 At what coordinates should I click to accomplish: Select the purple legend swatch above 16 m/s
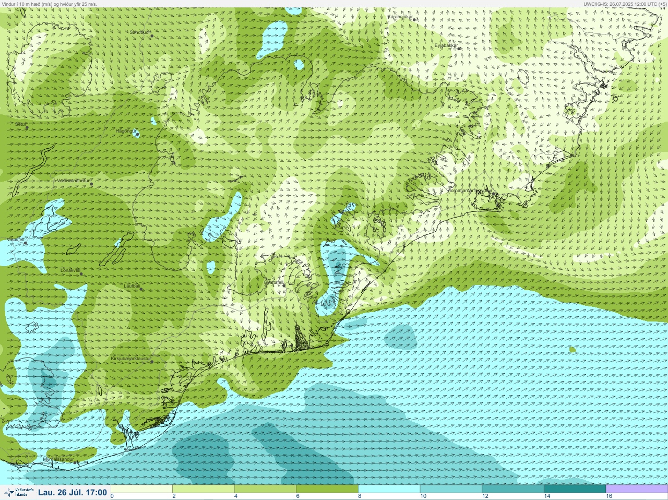(637, 489)
